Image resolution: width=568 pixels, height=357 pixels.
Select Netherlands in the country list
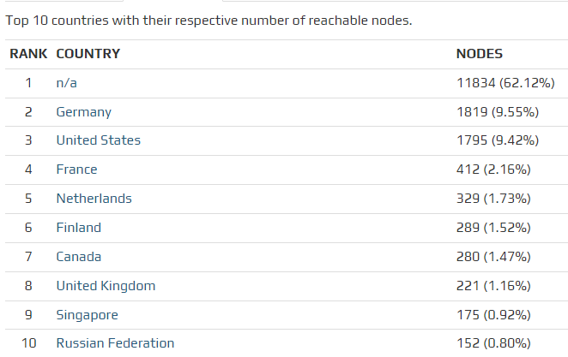pos(94,199)
